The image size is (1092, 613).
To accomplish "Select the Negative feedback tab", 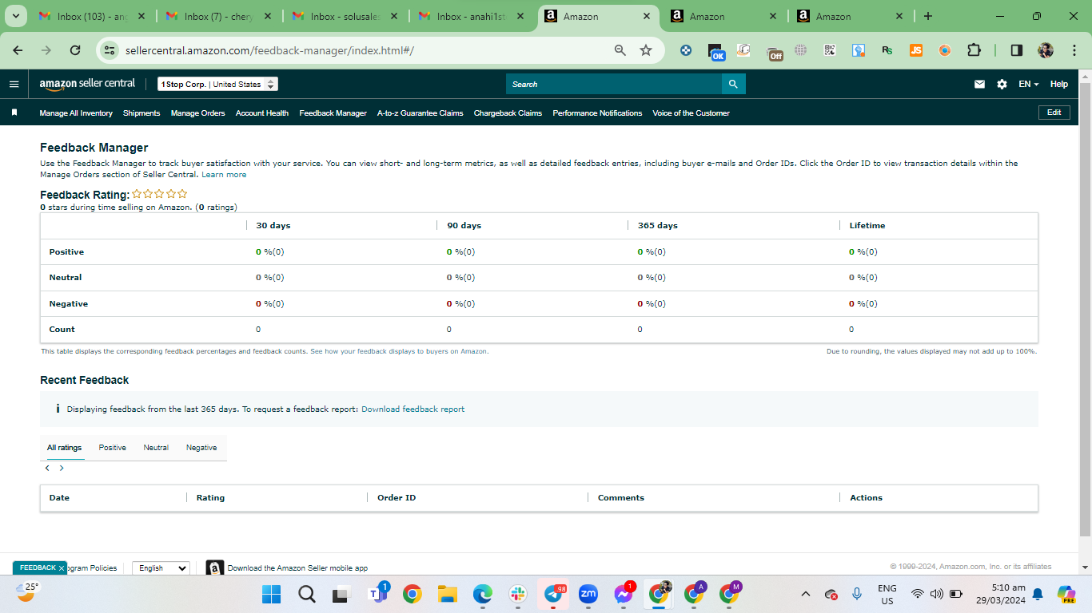I will point(201,448).
